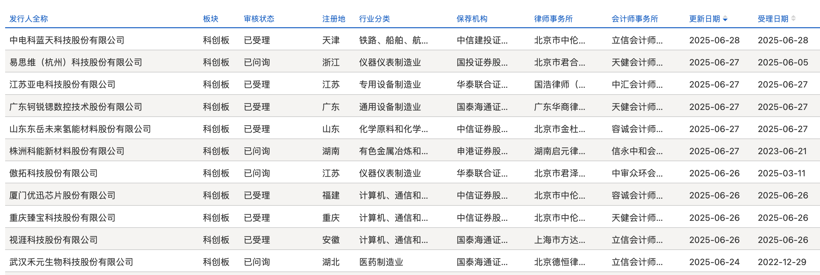Select 通用设备制造业 industry cell

tap(390, 107)
